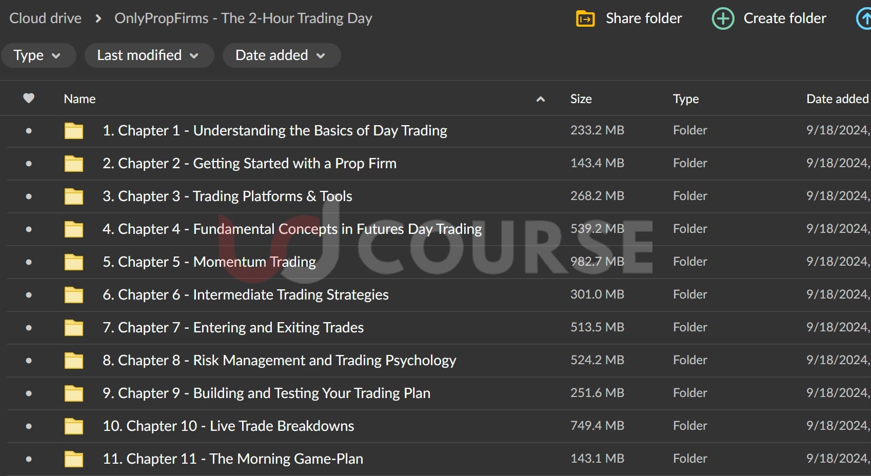Sort by the Type column header
Image resolution: width=871 pixels, height=476 pixels.
(685, 99)
